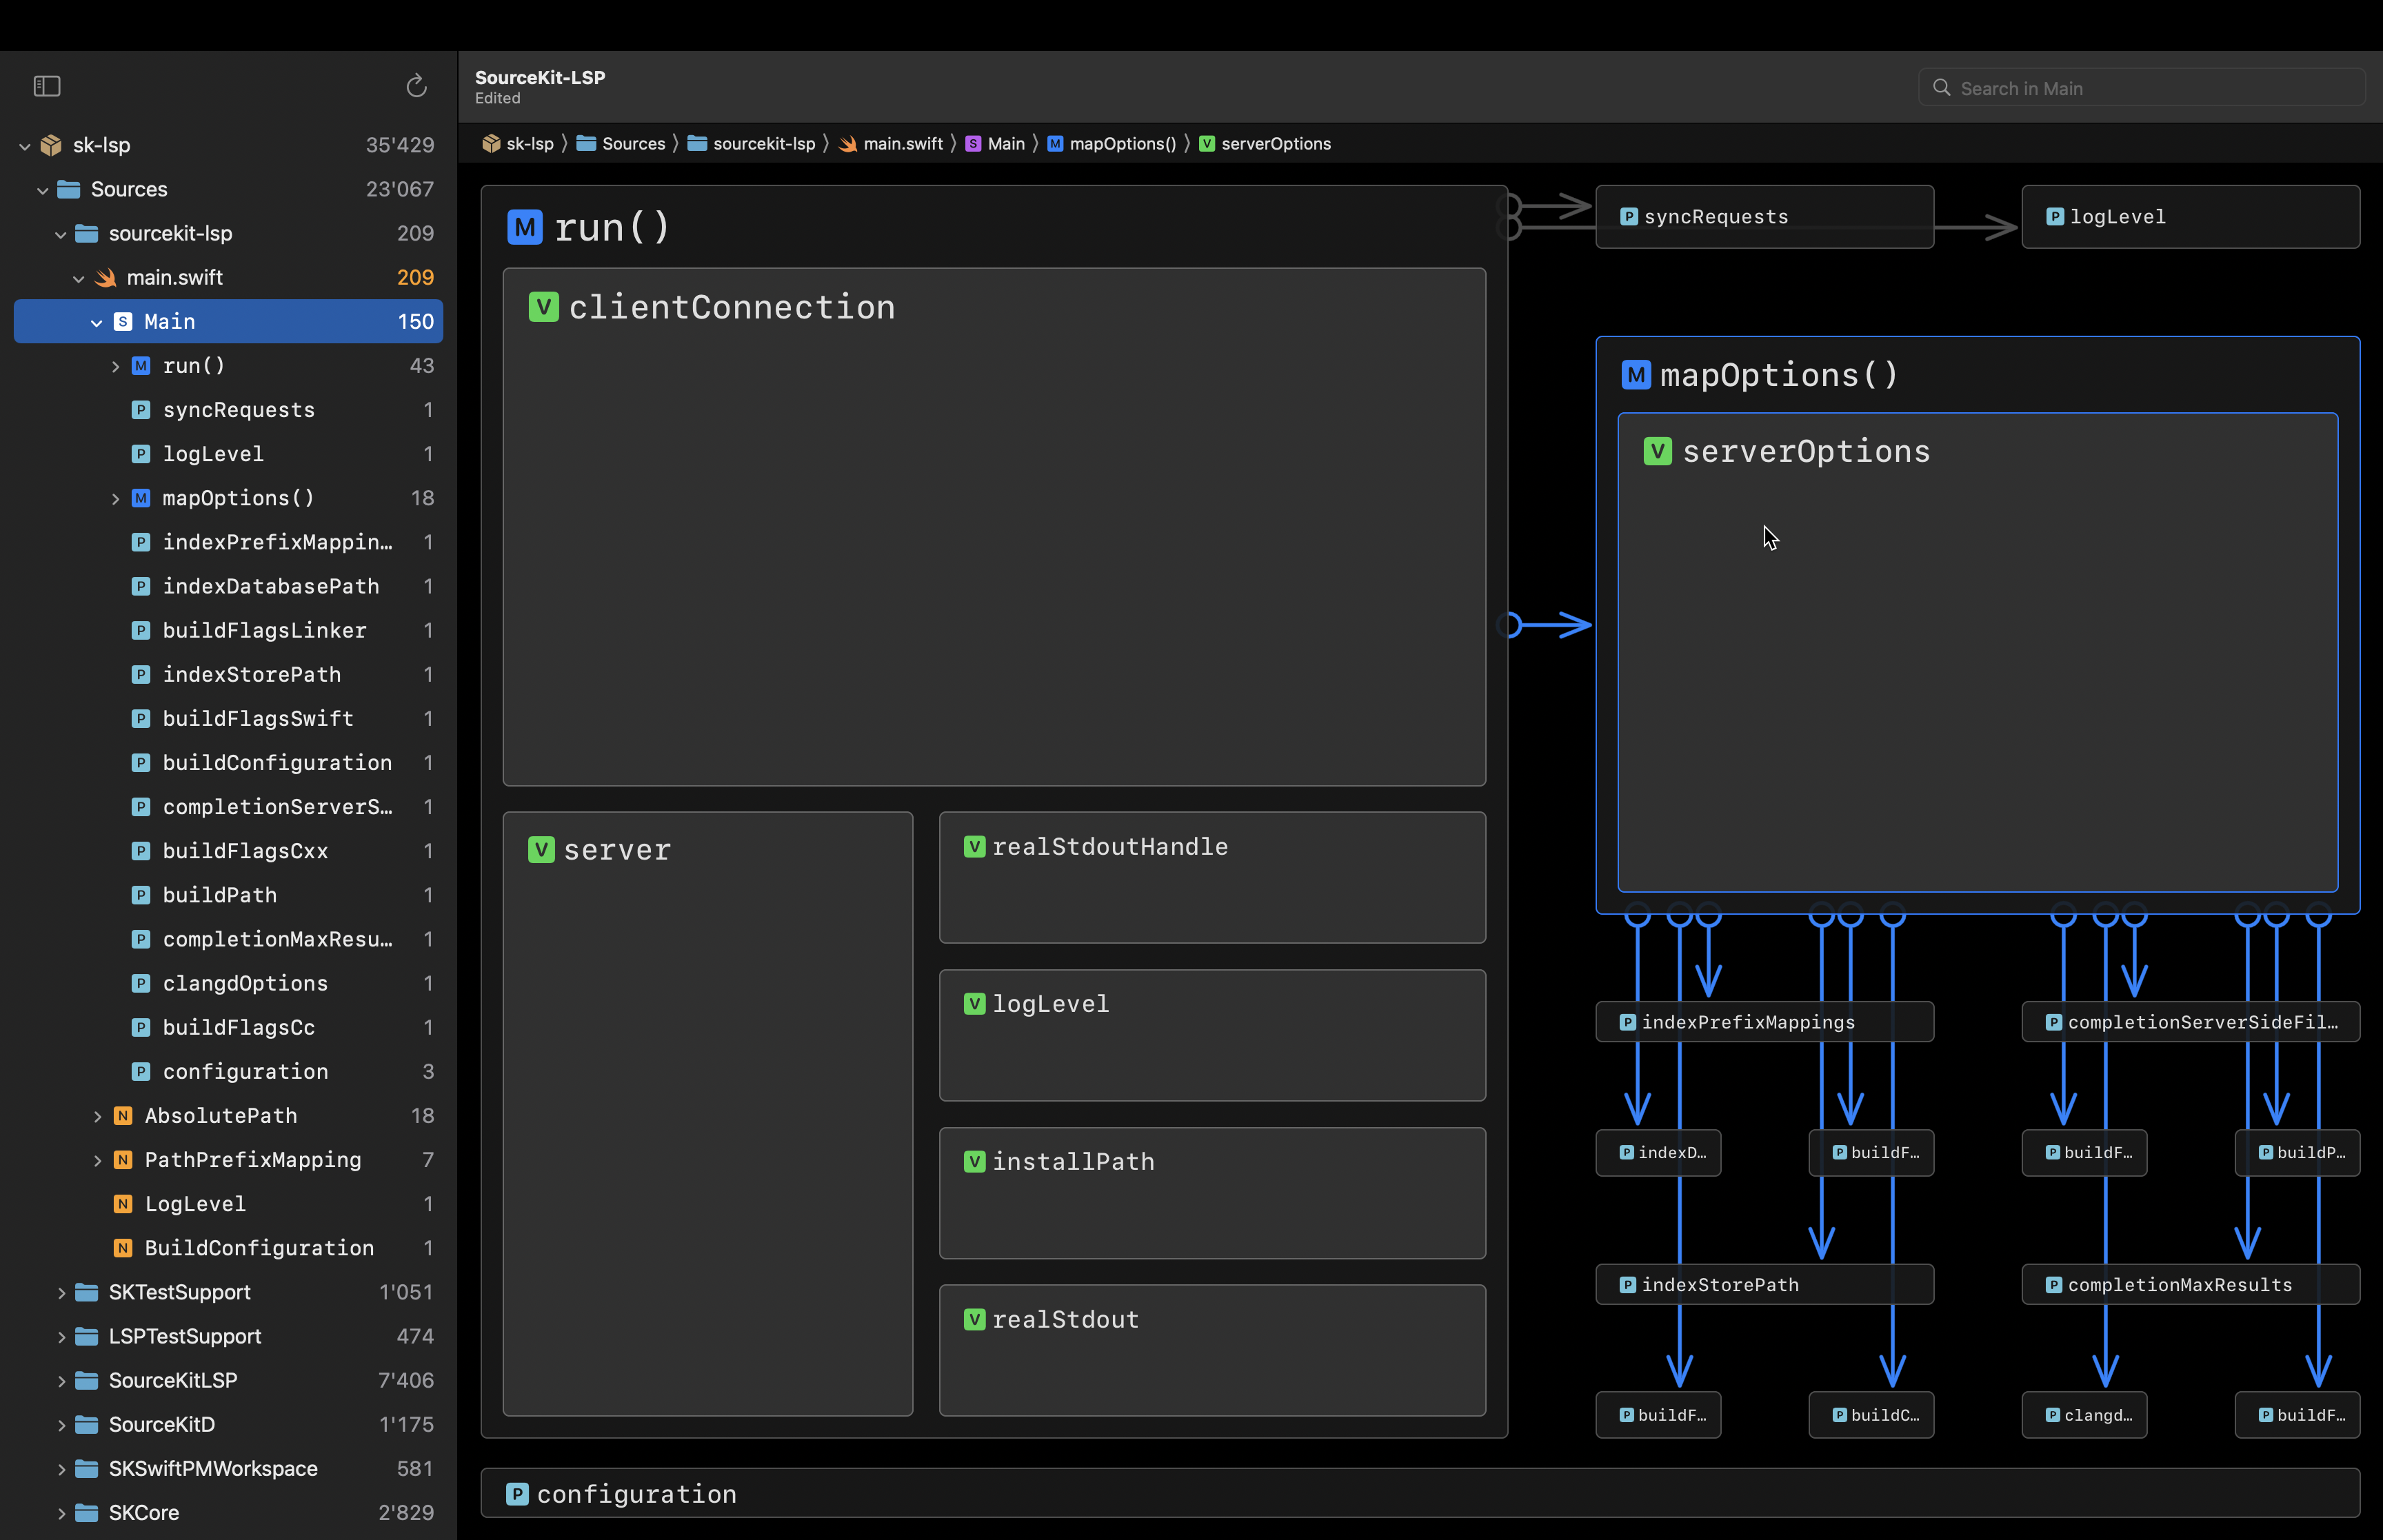The width and height of the screenshot is (2383, 1540).
Task: Expand the SKCore folder
Action: 61,1512
